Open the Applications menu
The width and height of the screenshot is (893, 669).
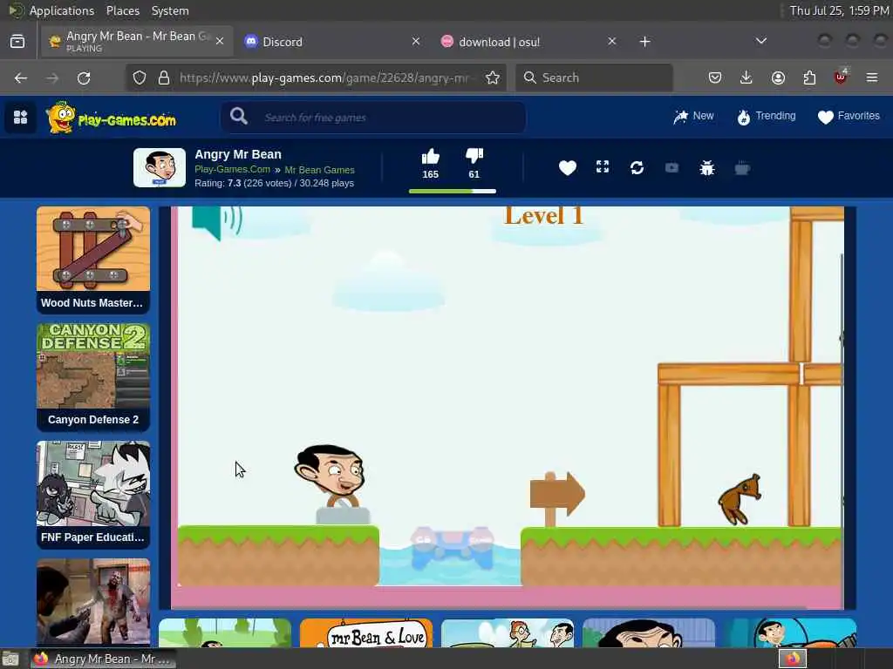coord(61,10)
